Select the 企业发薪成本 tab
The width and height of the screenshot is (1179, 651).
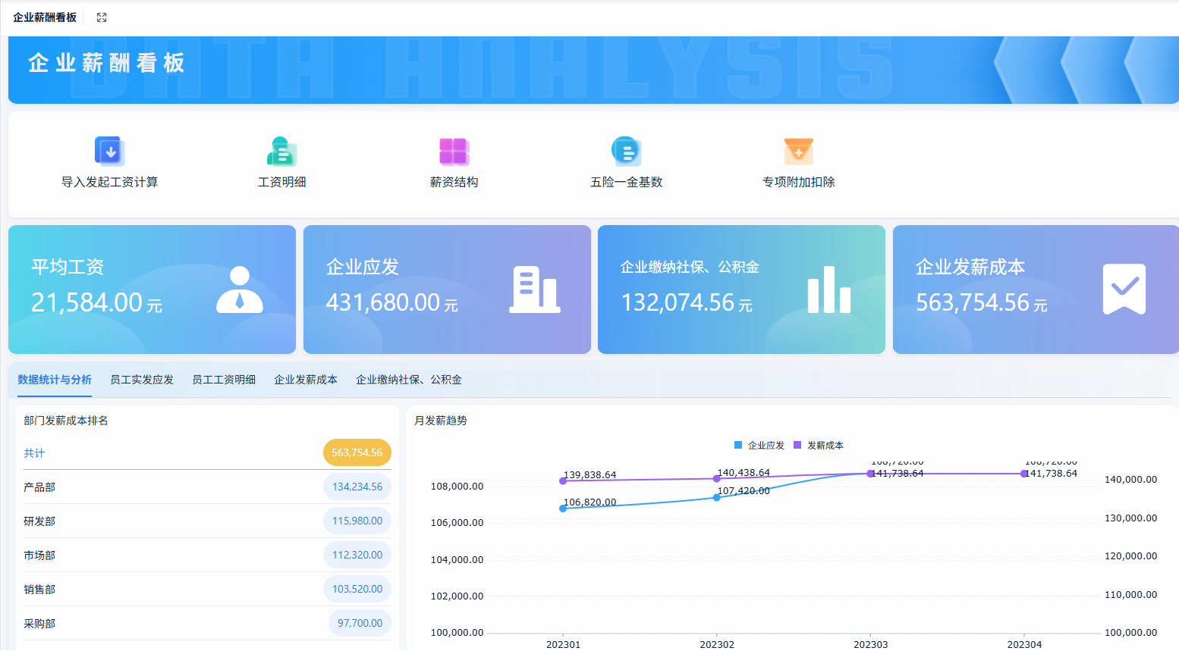pyautogui.click(x=306, y=380)
